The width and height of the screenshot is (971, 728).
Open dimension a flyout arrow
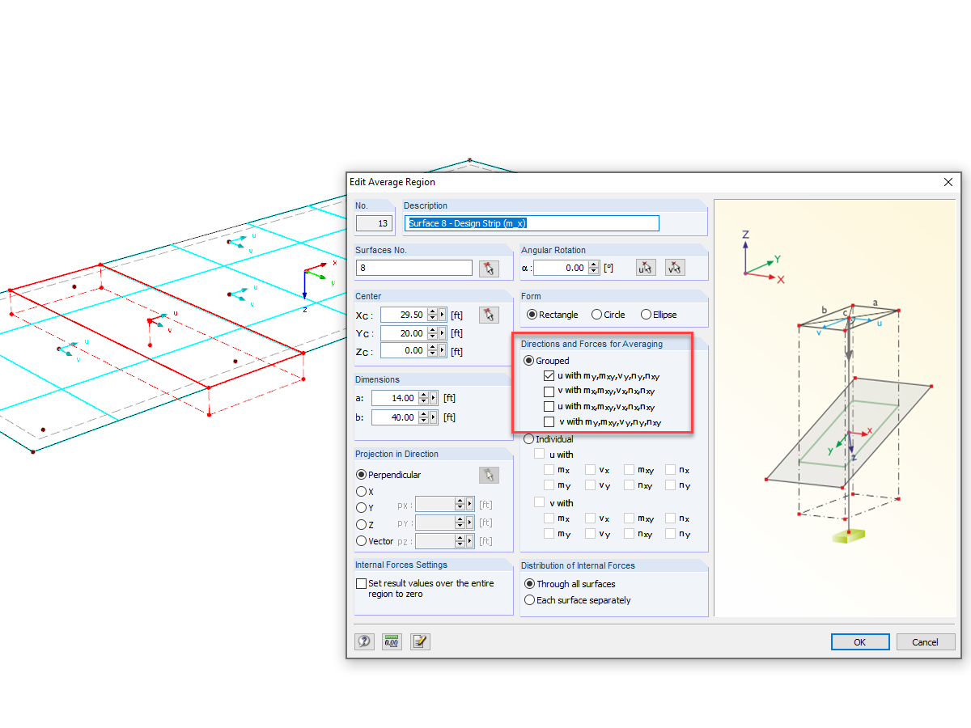click(434, 398)
